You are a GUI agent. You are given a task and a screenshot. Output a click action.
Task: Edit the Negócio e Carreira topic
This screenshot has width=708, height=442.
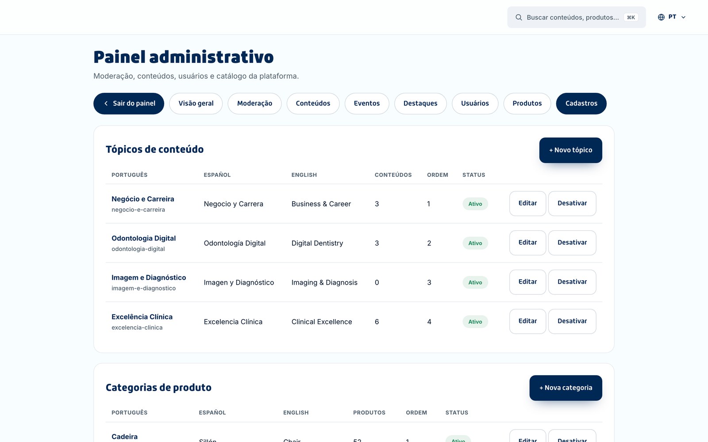click(527, 203)
